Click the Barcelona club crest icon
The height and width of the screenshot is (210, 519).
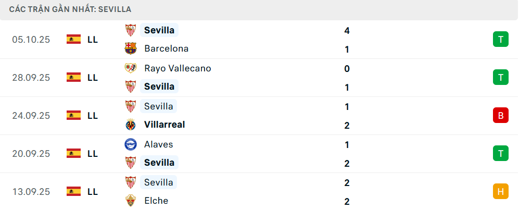(130, 48)
